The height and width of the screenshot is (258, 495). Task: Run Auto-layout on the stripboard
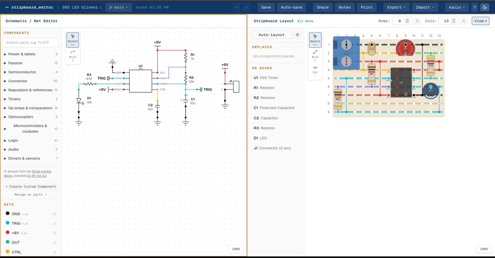271,35
